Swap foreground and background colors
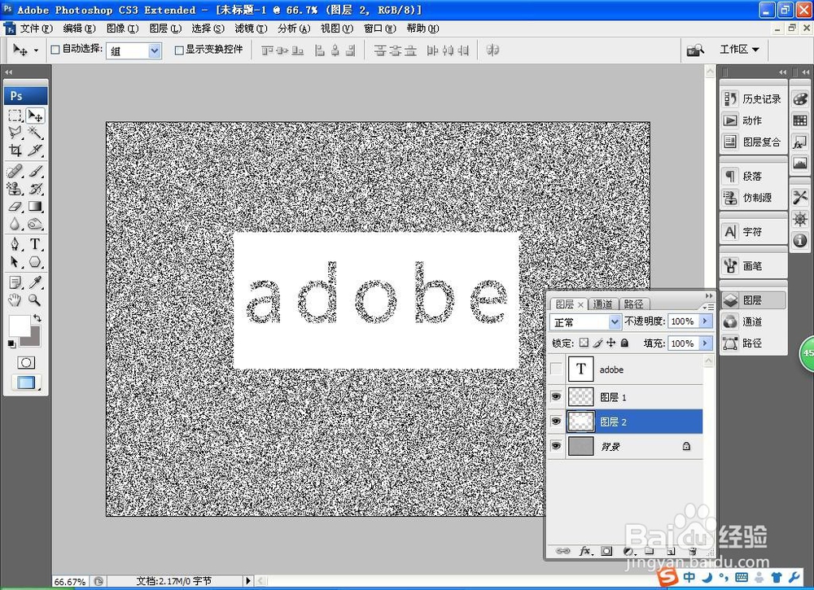The image size is (814, 590). pyautogui.click(x=37, y=317)
